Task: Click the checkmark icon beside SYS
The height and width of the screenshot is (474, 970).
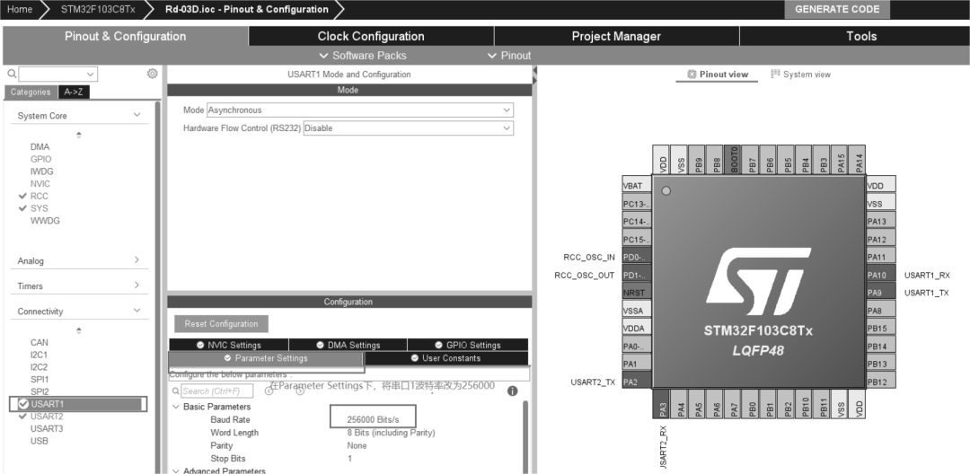Action: [22, 208]
